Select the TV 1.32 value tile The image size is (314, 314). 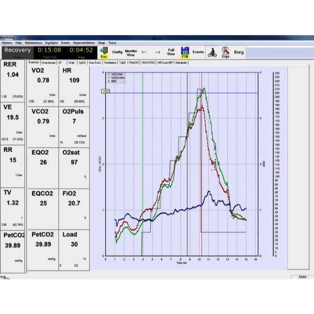[x=13, y=209]
